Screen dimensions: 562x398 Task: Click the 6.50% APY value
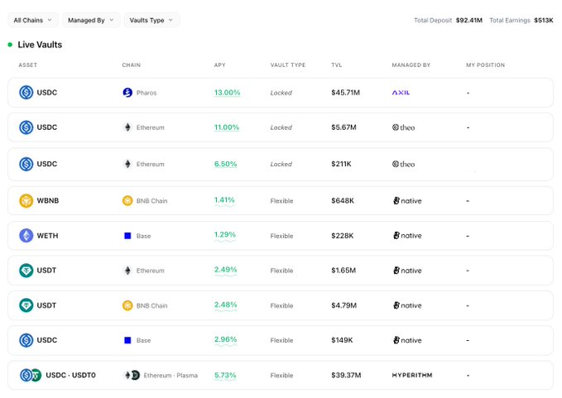(x=225, y=164)
